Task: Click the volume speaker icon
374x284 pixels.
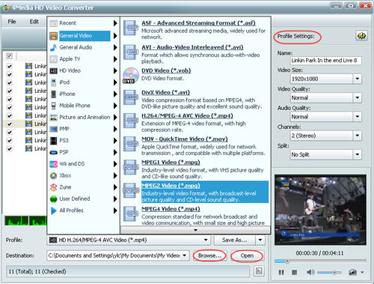Action: click(x=310, y=272)
